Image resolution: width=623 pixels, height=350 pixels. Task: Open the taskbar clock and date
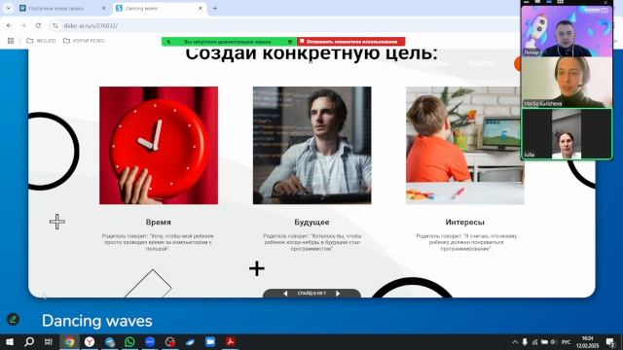click(588, 341)
